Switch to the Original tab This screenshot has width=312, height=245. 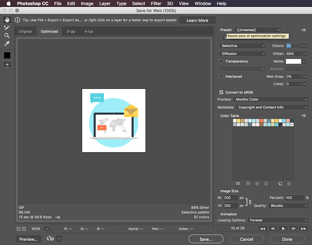point(25,32)
